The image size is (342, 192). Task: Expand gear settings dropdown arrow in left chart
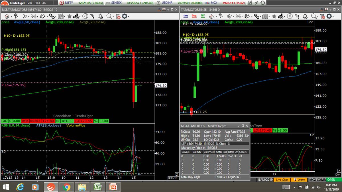point(129,16)
